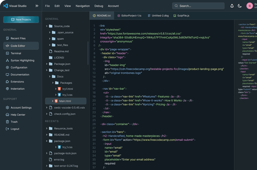Click the file explorer vertical scrollbar
Image resolution: width=257 pixels, height=170 pixels.
[x=88, y=53]
